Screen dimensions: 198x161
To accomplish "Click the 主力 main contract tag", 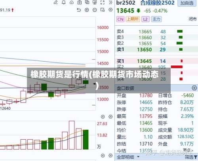I will (156, 19).
